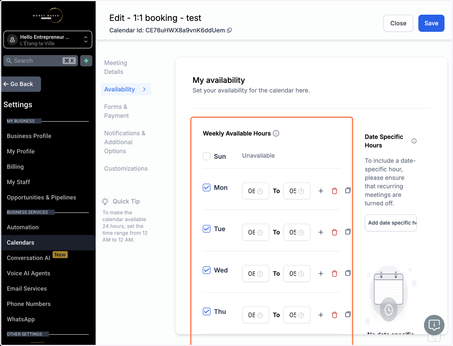
Task: Open Forms & Payment section
Action: [116, 111]
